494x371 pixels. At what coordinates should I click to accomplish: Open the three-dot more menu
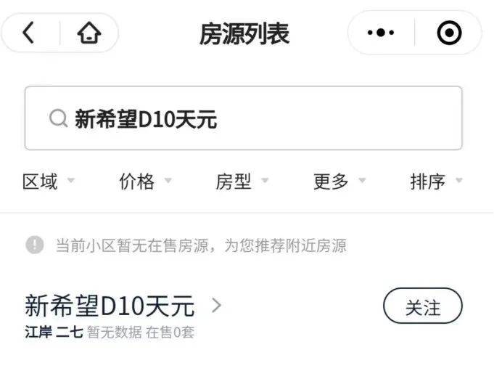click(381, 32)
